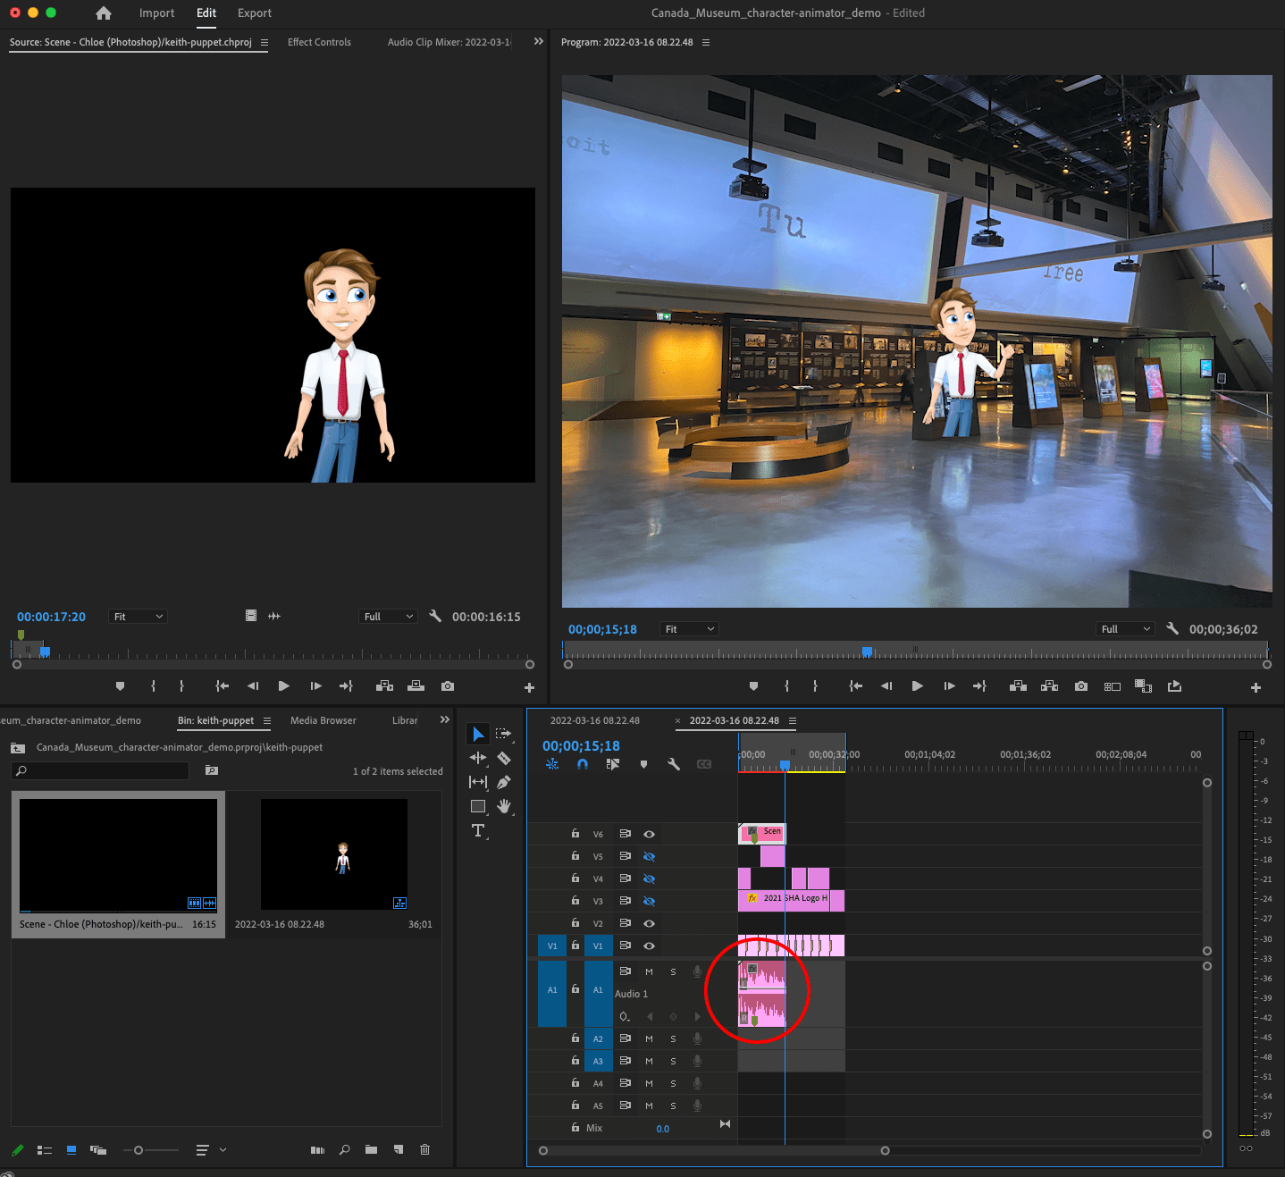The height and width of the screenshot is (1177, 1285).
Task: Switch to the Media Browser tab
Action: pos(323,720)
